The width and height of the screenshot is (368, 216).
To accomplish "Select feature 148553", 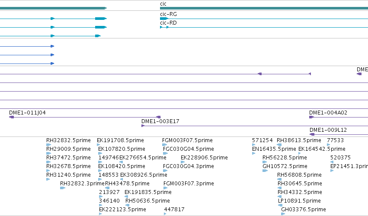I will (x=109, y=175).
